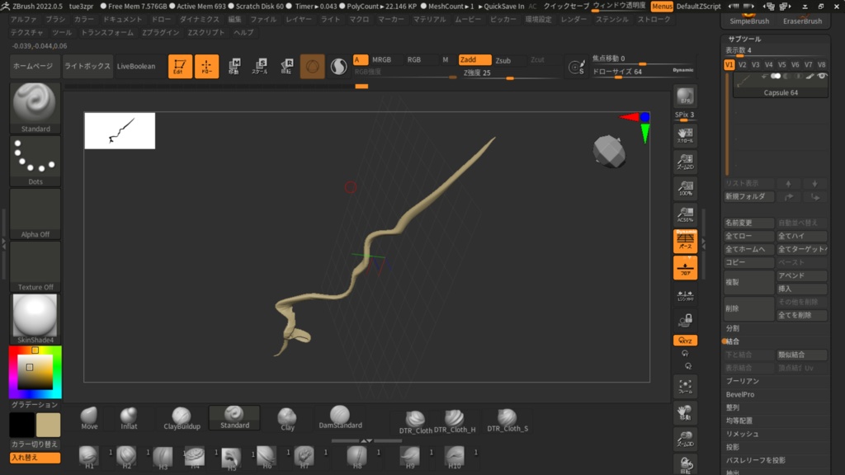Click the アペンド (Append) button
The height and width of the screenshot is (475, 845).
click(x=801, y=275)
